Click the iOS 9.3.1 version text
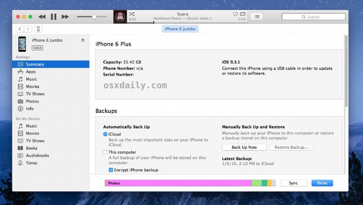Screen dimensions: 363x205 (231, 62)
